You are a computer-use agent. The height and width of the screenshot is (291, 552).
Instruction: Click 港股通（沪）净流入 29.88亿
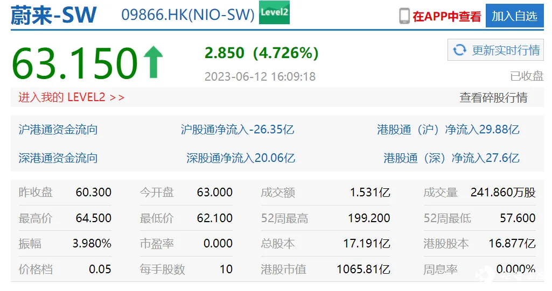pos(448,130)
